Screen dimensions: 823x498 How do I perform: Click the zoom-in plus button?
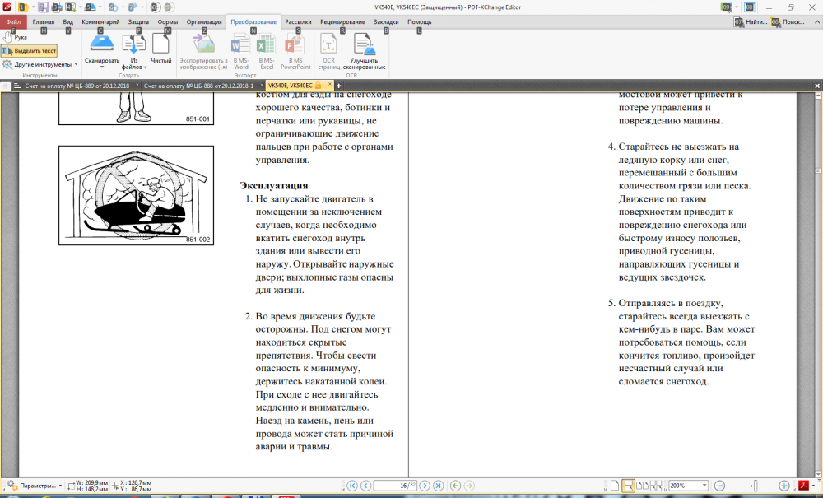tap(784, 486)
